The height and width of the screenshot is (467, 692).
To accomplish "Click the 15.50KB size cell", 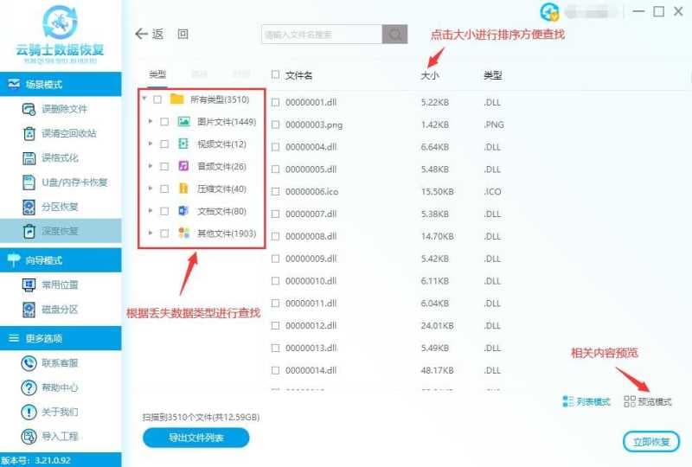I will point(437,192).
